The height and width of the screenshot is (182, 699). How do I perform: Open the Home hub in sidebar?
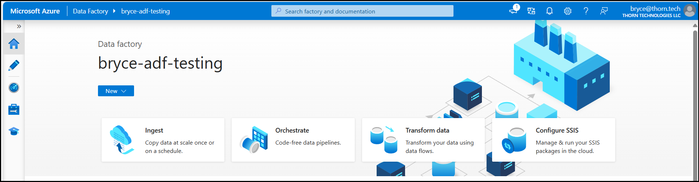14,44
